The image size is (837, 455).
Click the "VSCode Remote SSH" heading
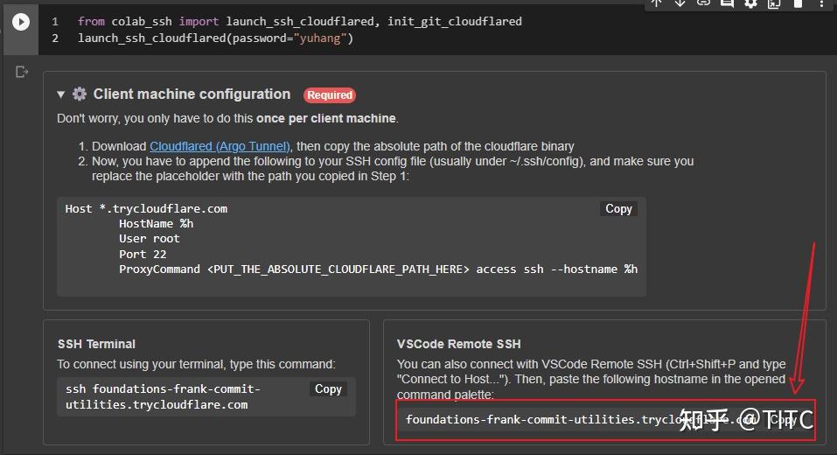pos(458,344)
